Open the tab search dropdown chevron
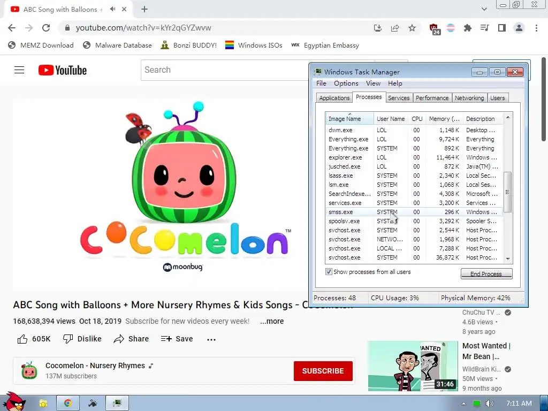548x411 pixels. 484,9
